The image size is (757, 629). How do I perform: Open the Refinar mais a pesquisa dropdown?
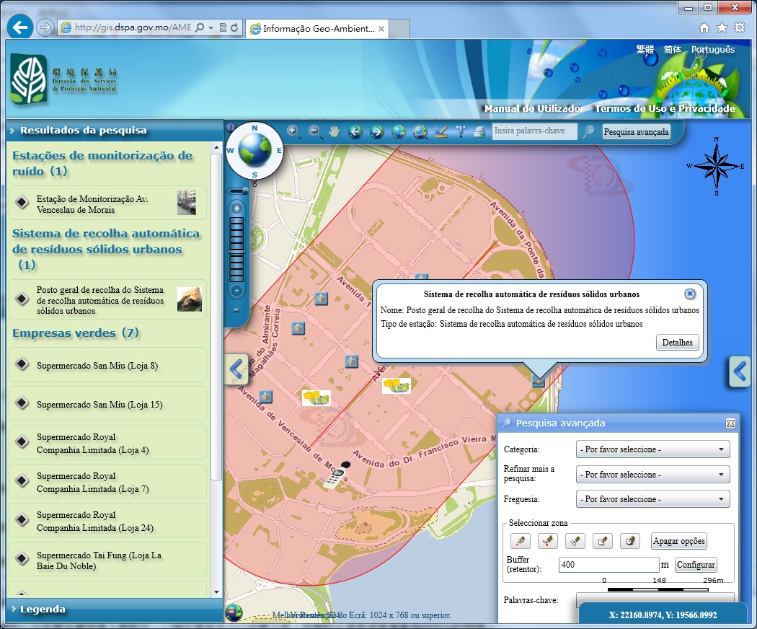click(652, 475)
